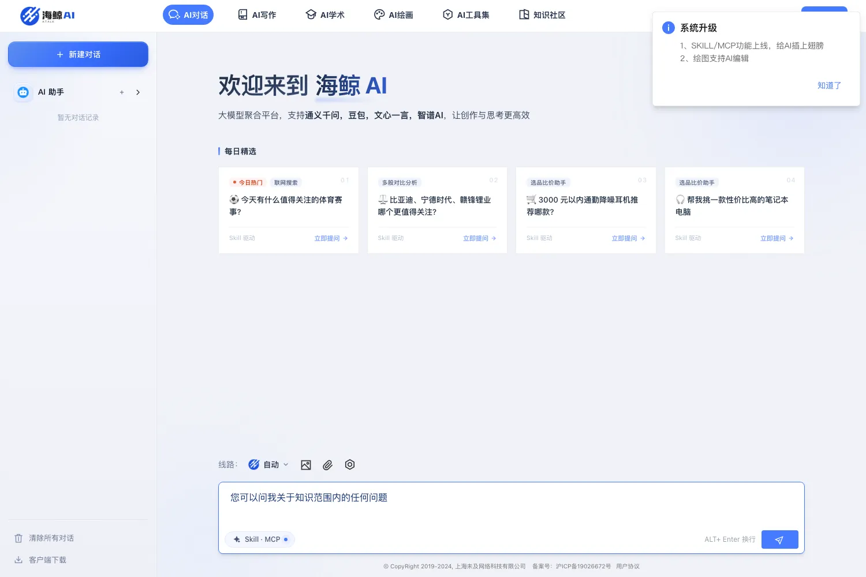Open the AI绘画 tab

click(x=394, y=15)
